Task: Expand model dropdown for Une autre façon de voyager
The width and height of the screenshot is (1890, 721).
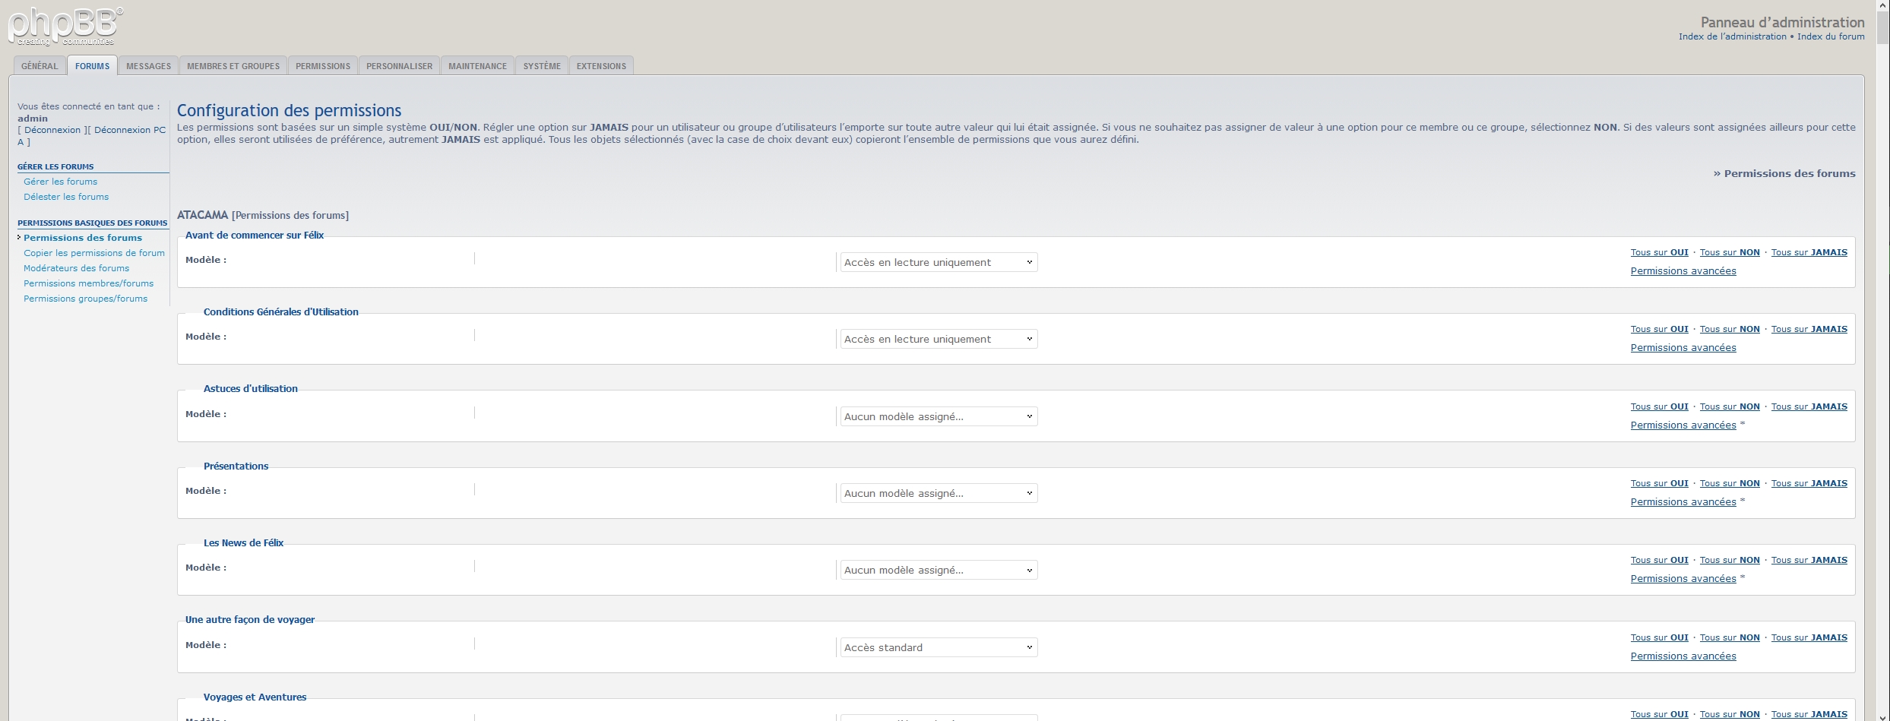Action: tap(938, 647)
